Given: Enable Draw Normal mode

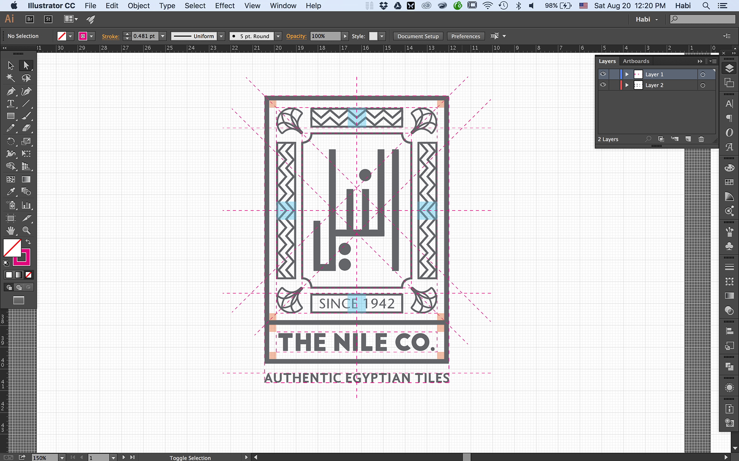Looking at the screenshot, I should coord(9,287).
